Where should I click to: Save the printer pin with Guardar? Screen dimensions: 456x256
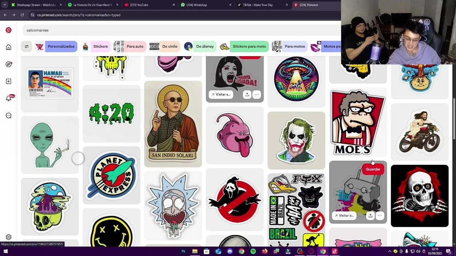(373, 169)
